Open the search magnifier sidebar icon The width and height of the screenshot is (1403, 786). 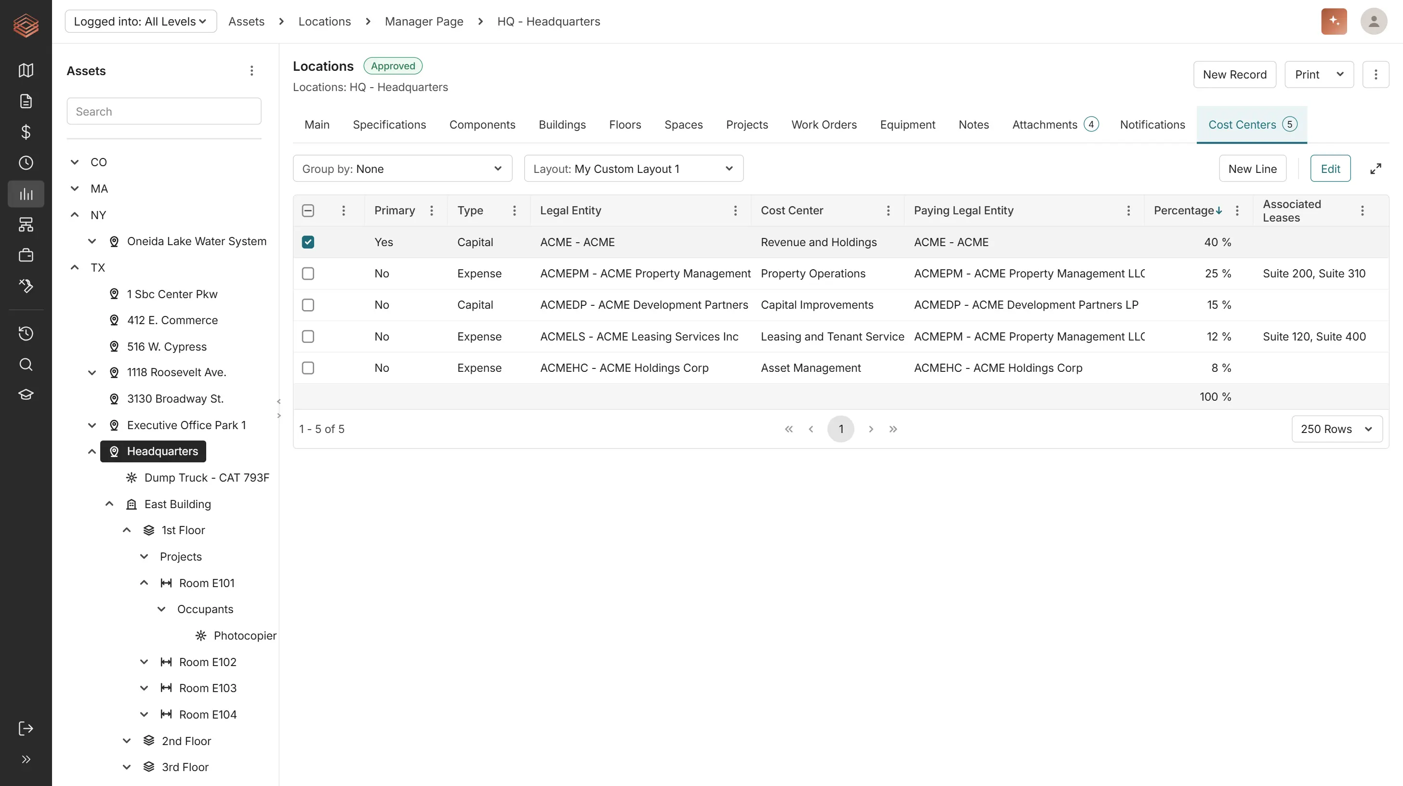pos(26,364)
